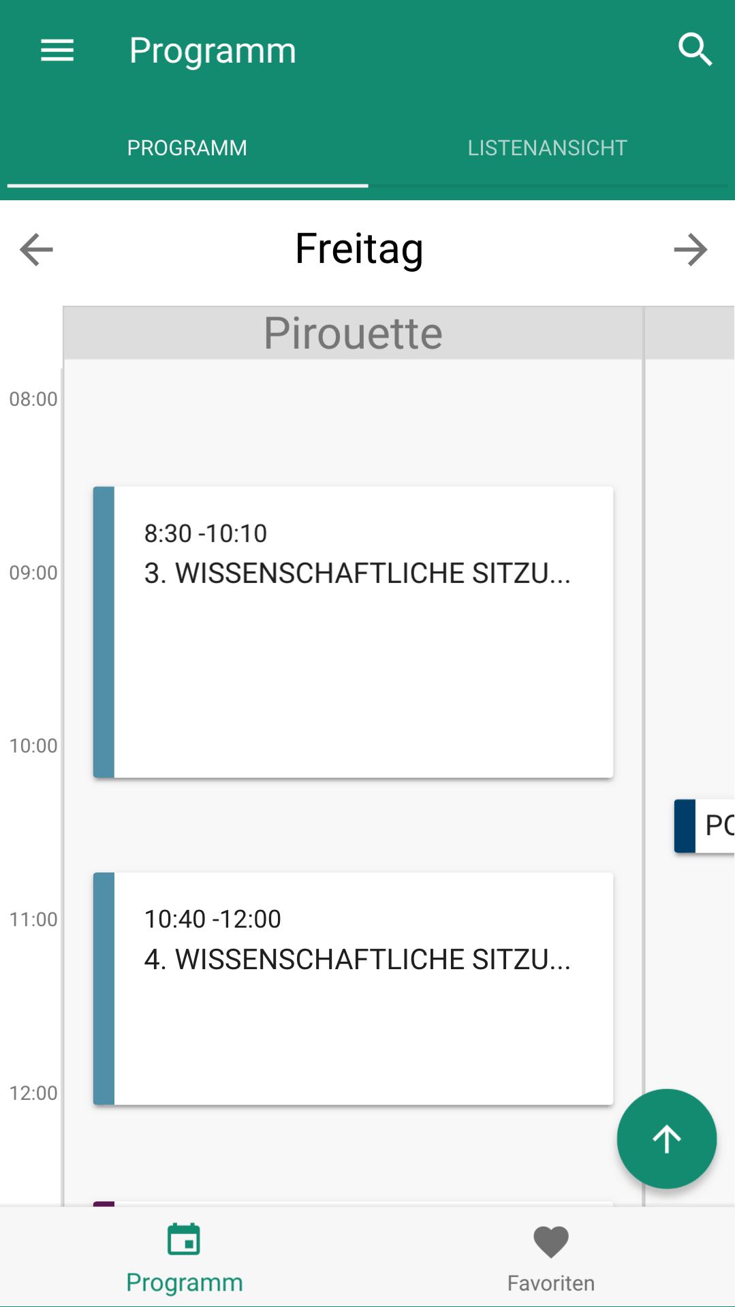Tap the 10:00 time label
The image size is (735, 1307).
click(33, 746)
